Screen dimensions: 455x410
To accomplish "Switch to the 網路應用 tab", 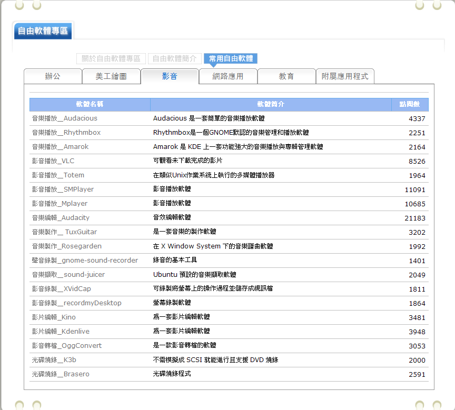I will click(228, 76).
